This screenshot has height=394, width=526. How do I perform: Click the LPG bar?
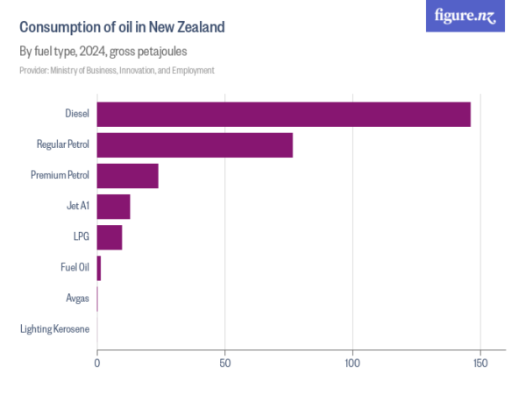(x=110, y=237)
